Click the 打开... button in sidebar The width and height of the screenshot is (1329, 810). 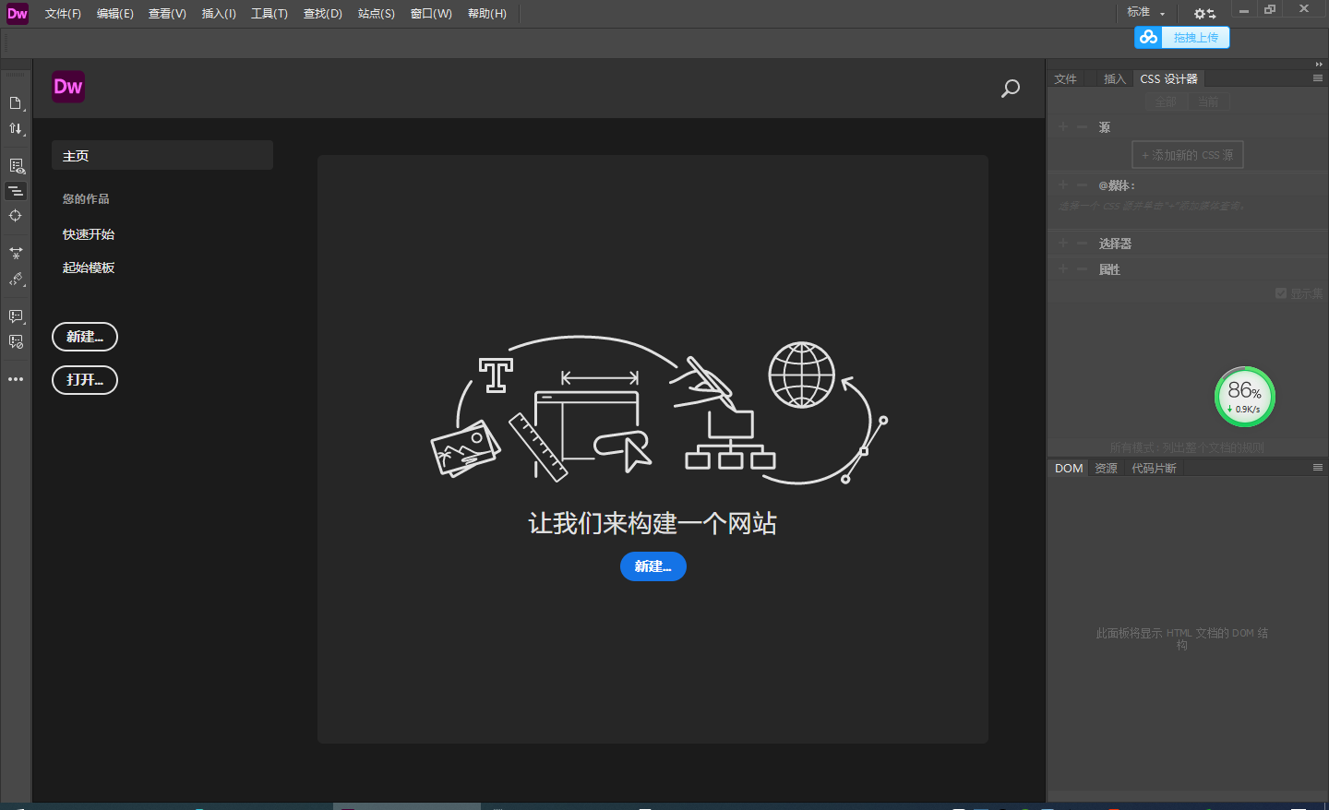[x=85, y=380]
